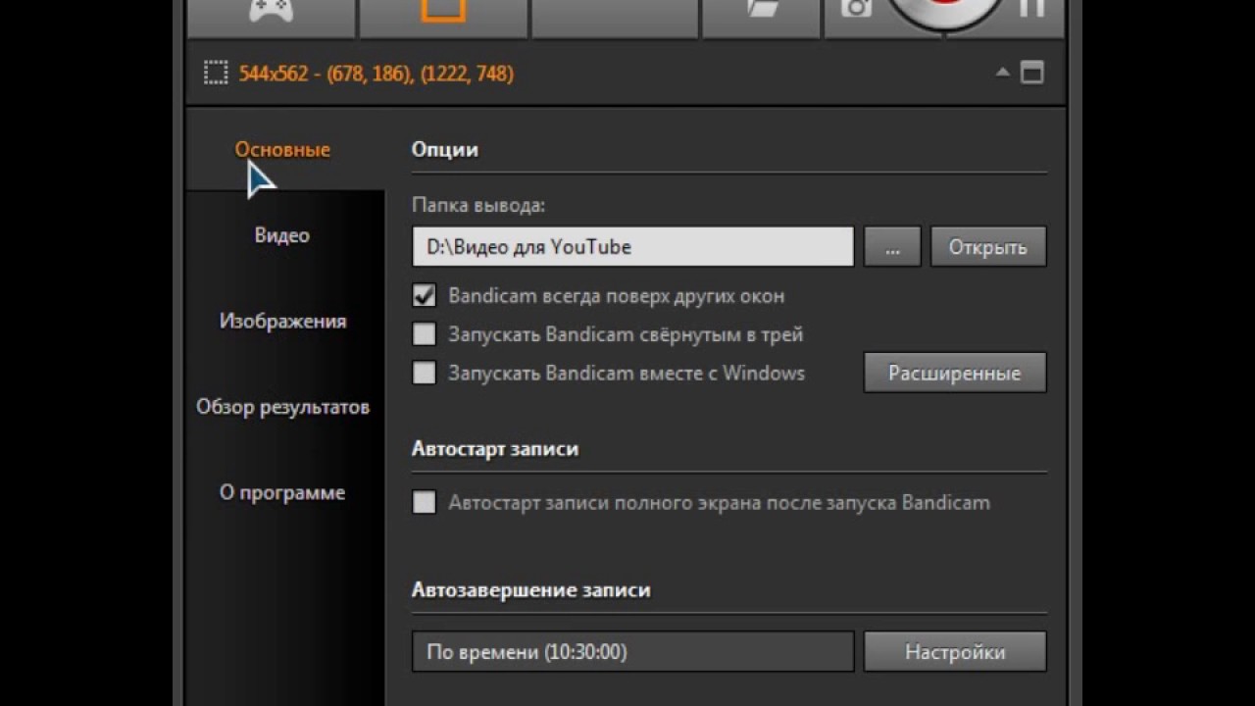
Task: Enable Автостарт записи полного экрана checkbox
Action: coord(424,502)
